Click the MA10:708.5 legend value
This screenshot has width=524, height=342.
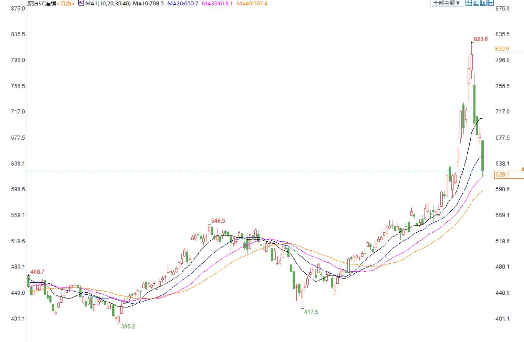coord(148,4)
